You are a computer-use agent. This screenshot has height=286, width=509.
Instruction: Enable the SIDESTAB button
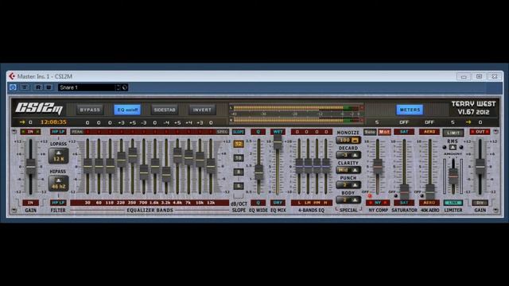(x=165, y=110)
